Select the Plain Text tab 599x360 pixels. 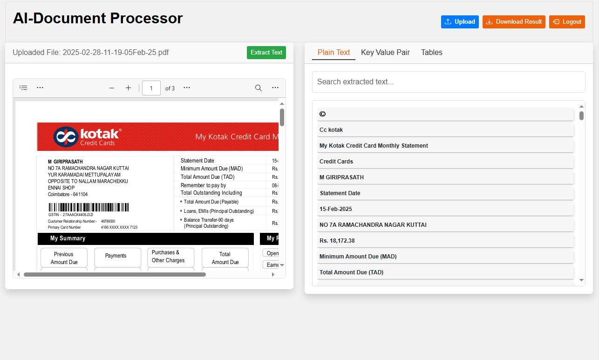click(x=334, y=53)
